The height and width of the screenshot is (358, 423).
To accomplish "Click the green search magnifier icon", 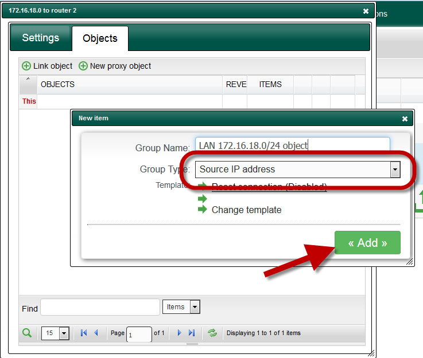I will click(x=27, y=333).
